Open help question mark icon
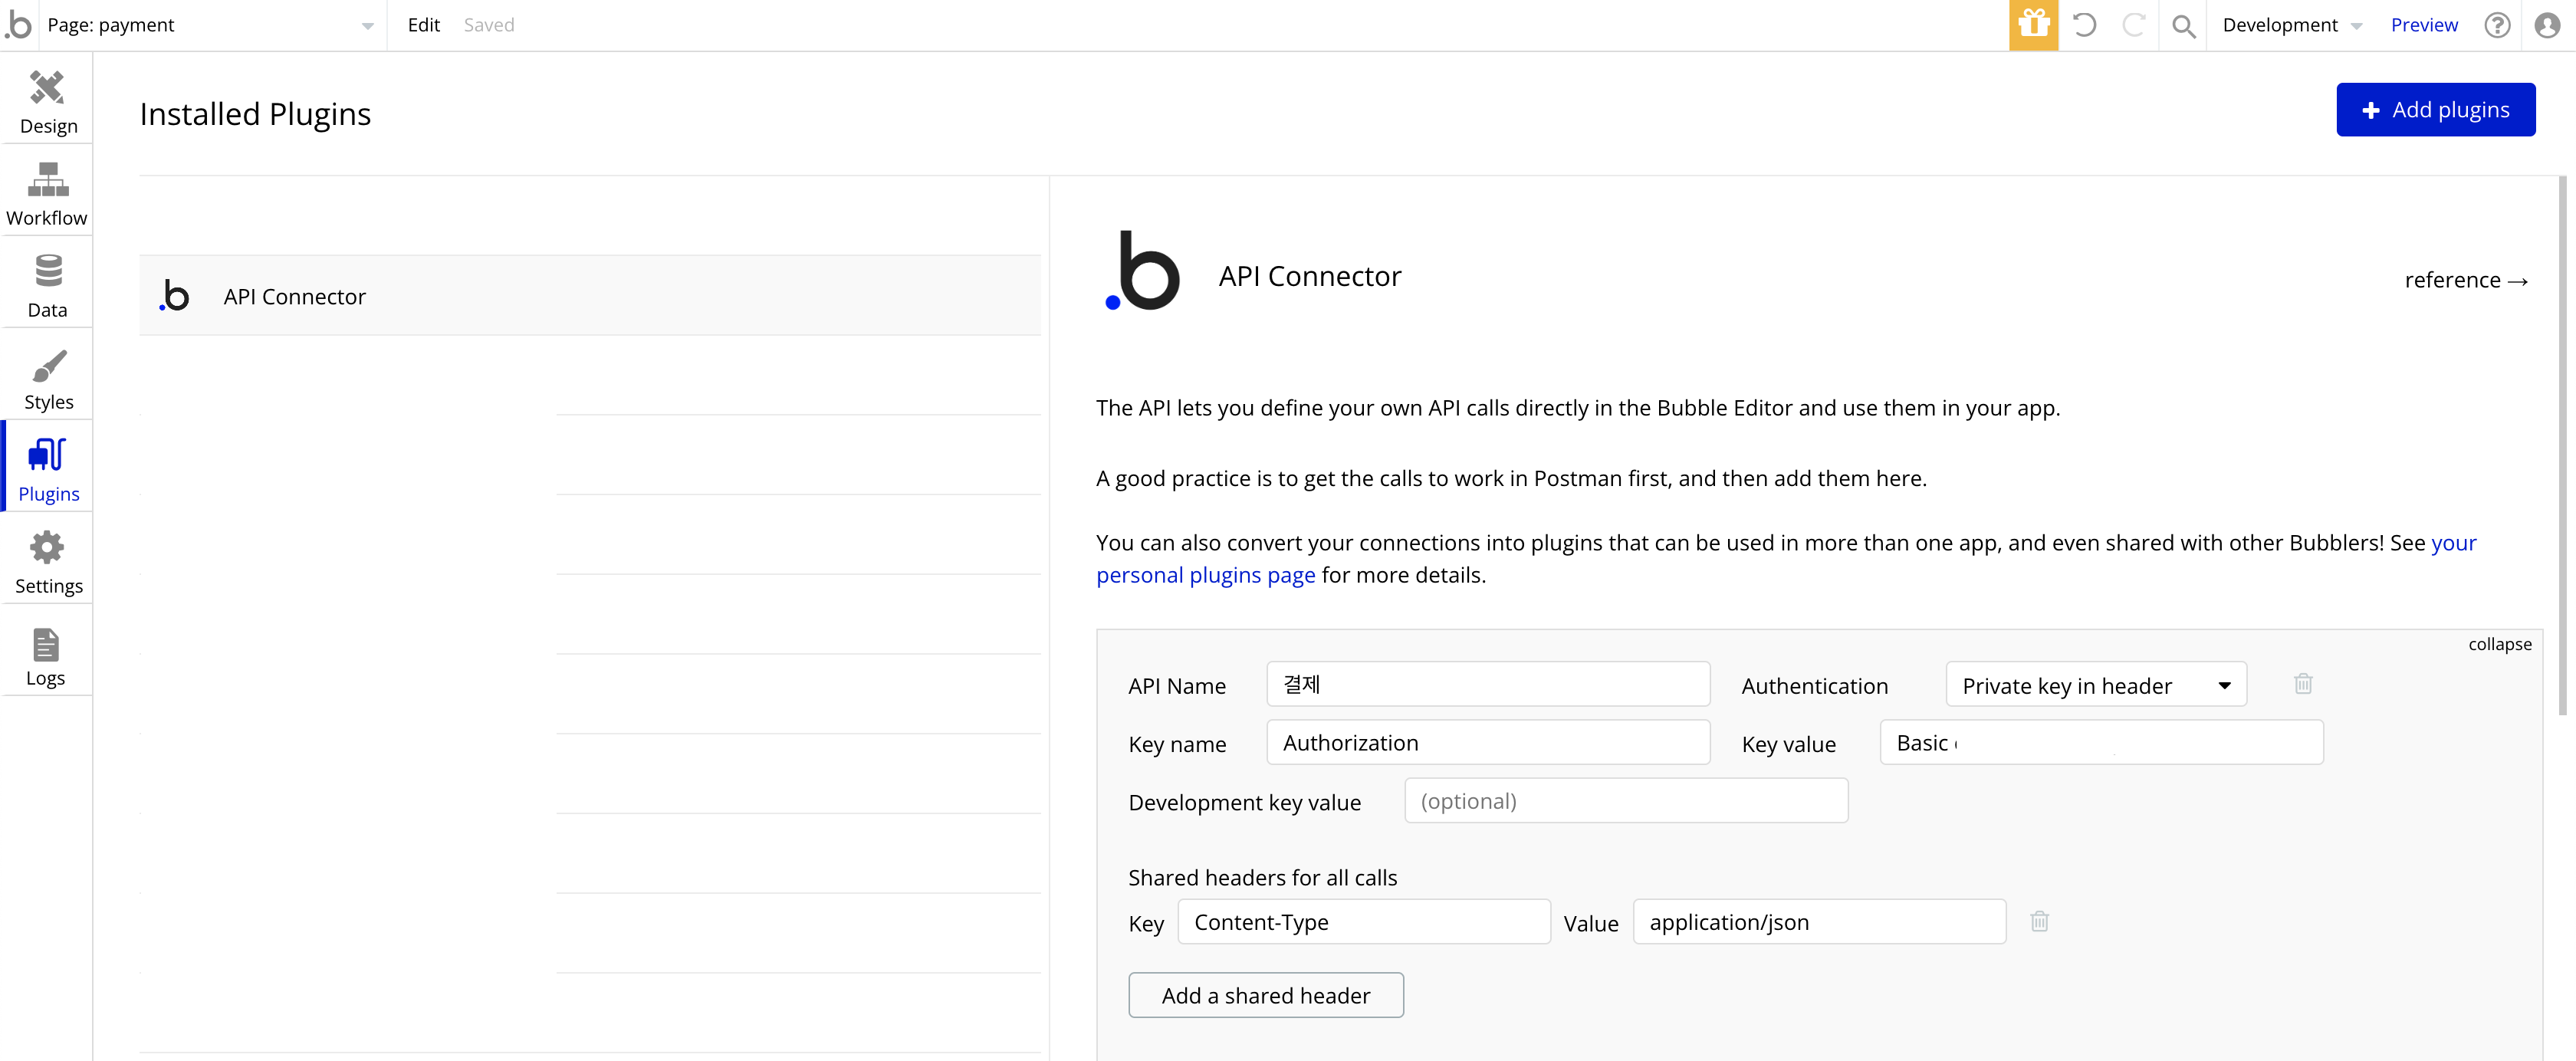2576x1061 pixels. (x=2497, y=25)
